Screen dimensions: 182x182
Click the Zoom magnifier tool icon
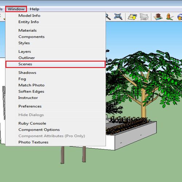click(x=108, y=17)
